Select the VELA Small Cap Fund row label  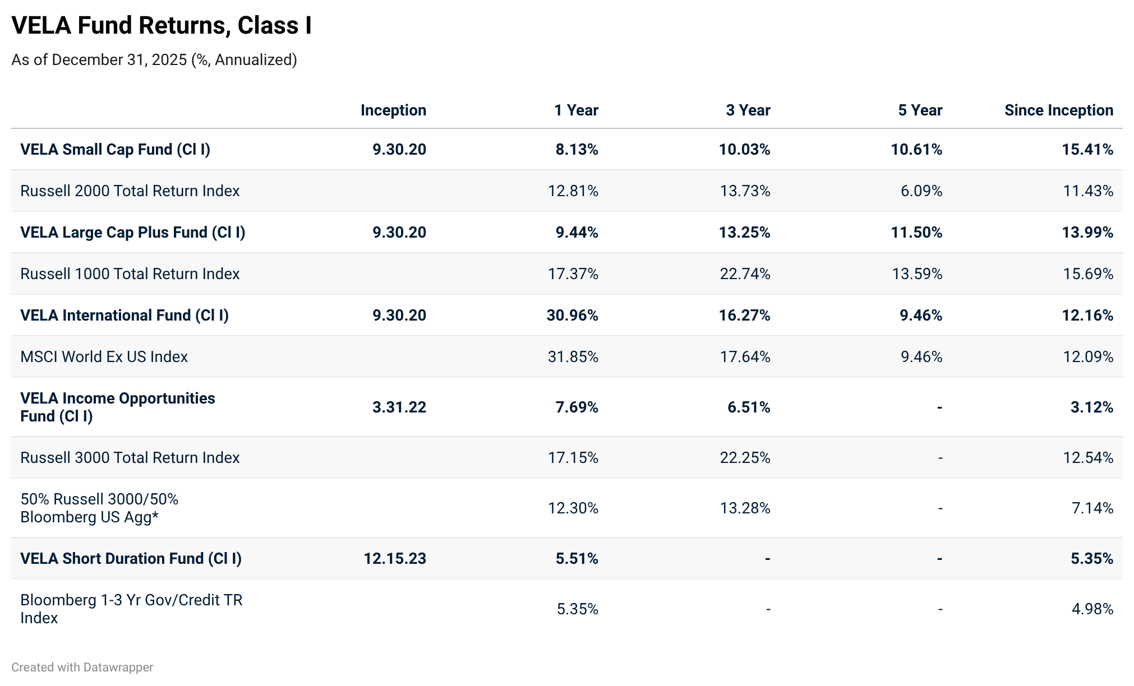point(115,149)
